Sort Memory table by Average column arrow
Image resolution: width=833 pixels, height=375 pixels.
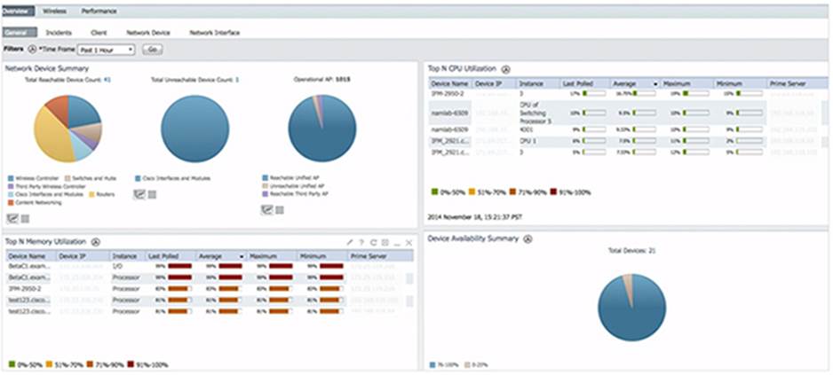coord(242,257)
